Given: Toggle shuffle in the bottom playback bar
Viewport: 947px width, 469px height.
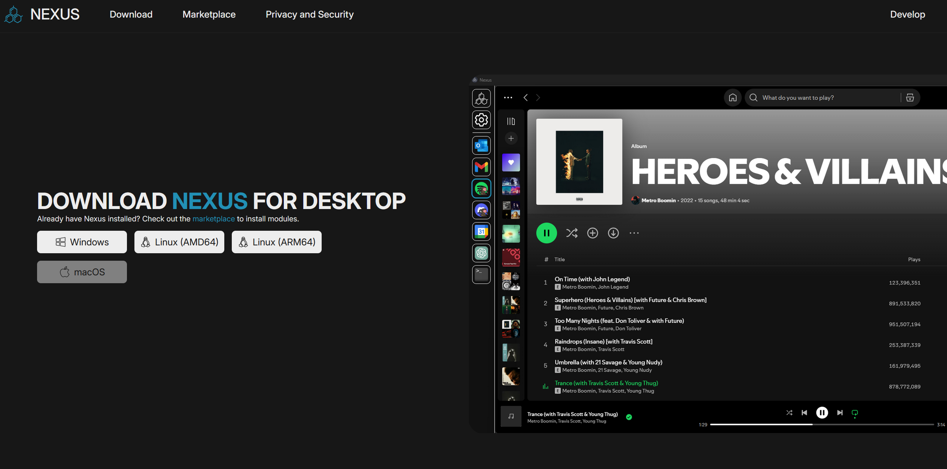Looking at the screenshot, I should tap(789, 412).
